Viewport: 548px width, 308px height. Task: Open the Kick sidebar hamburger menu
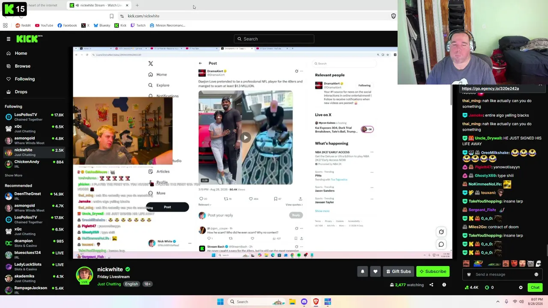coord(9,39)
